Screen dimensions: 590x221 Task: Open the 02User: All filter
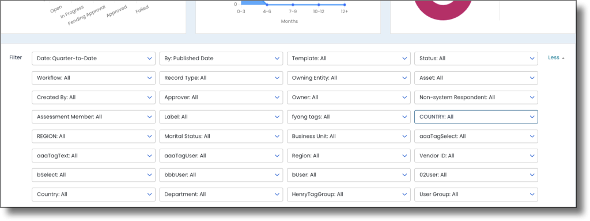[x=476, y=175]
